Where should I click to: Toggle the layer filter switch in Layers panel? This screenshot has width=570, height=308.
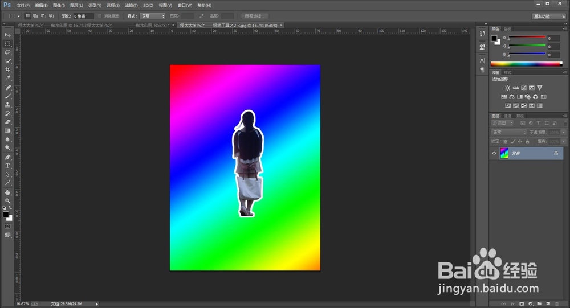[x=564, y=123]
